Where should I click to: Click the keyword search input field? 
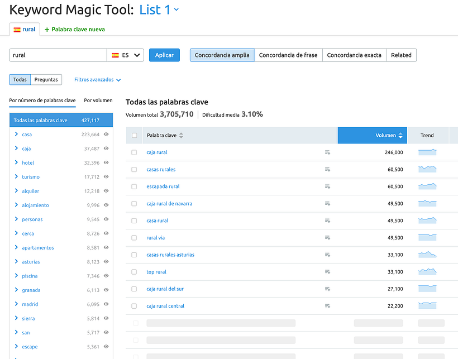click(58, 55)
